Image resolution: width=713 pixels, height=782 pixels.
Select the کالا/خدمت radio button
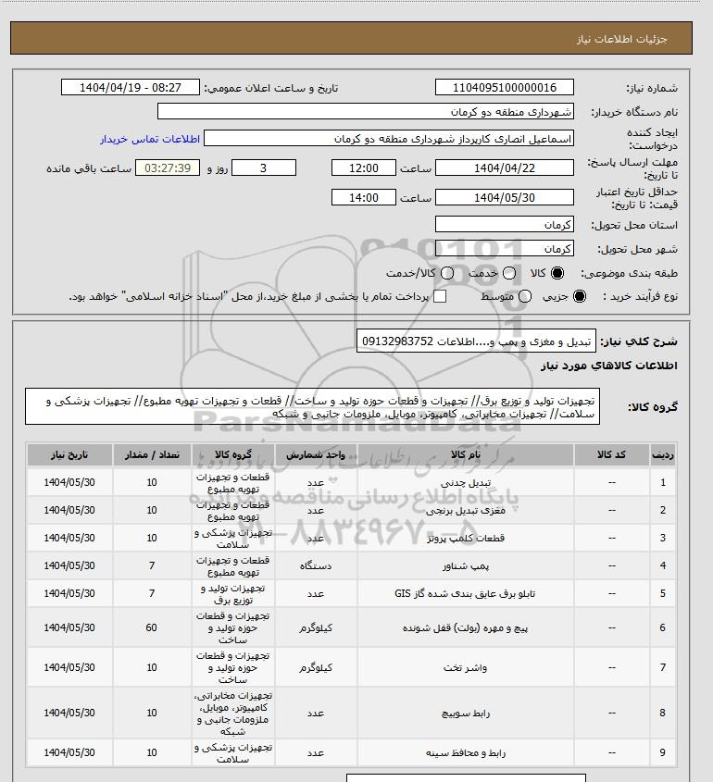point(447,273)
